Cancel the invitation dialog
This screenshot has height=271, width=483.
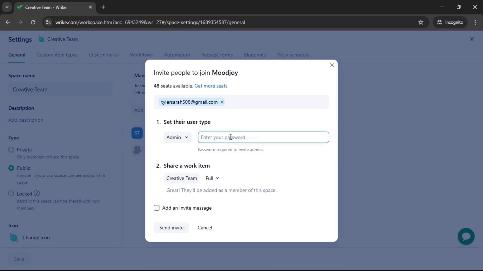(x=205, y=228)
